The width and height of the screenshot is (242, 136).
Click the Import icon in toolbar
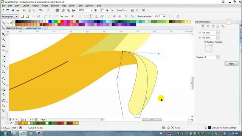tap(63, 10)
